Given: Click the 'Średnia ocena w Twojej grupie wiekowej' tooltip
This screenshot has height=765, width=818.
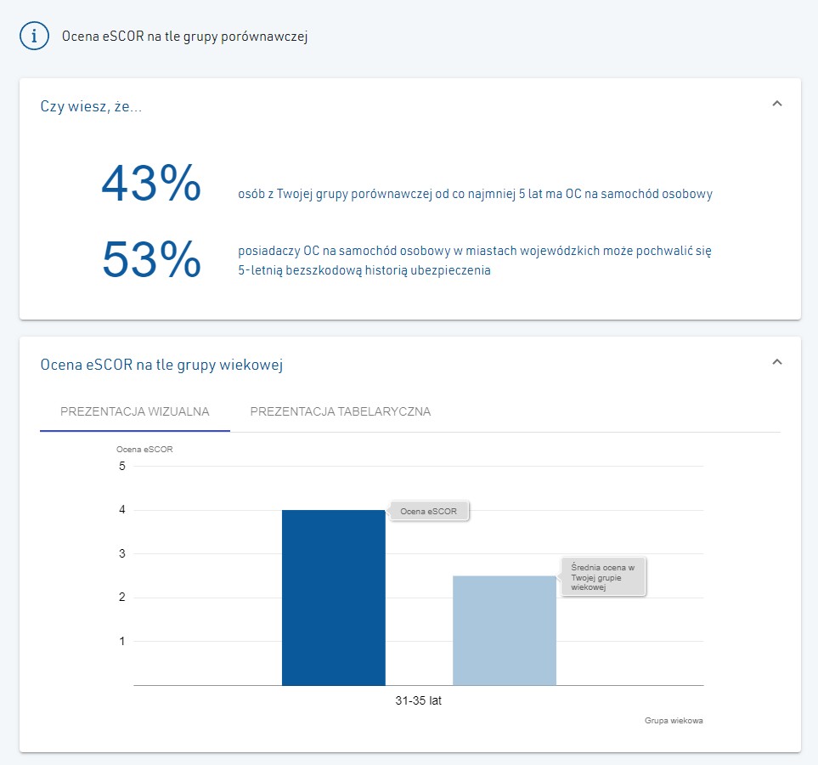Looking at the screenshot, I should click(x=602, y=577).
